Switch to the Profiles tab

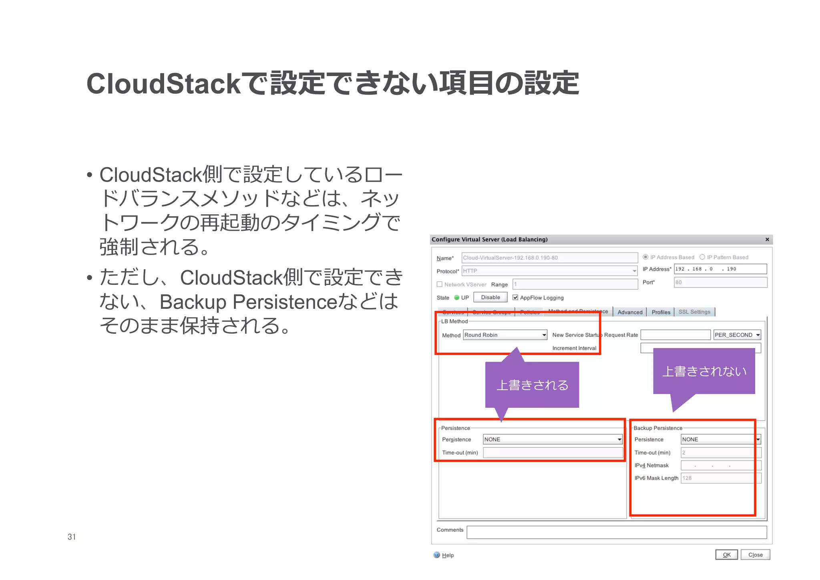coord(661,312)
